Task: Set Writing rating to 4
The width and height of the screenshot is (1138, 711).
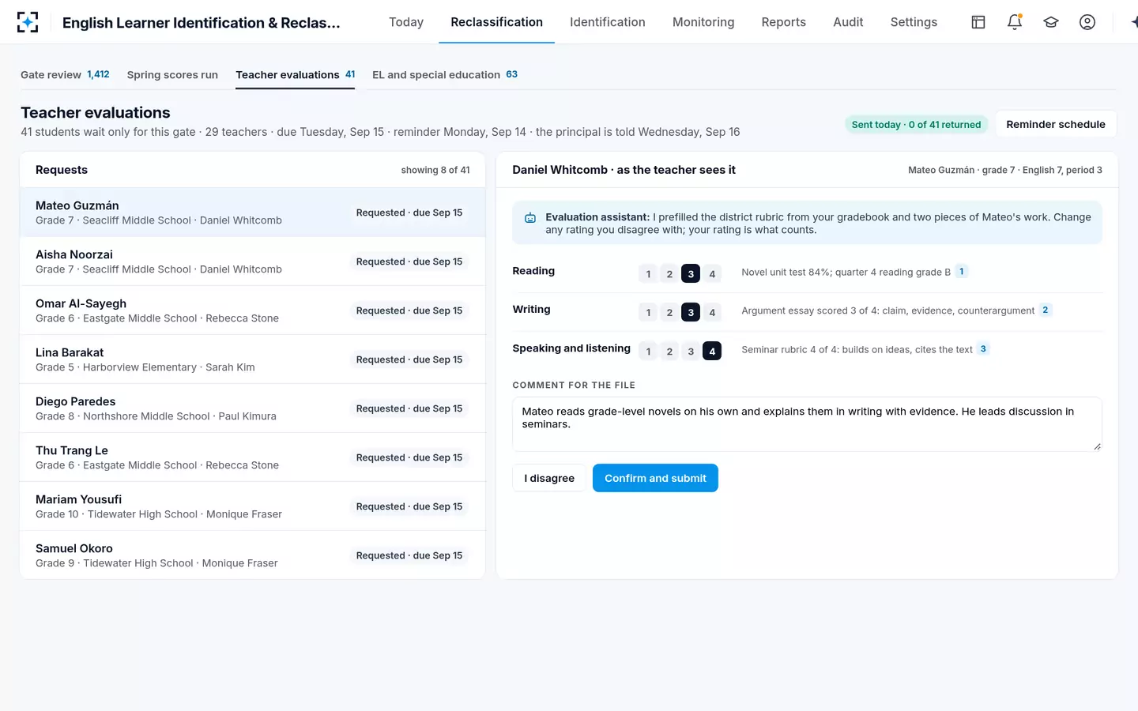Action: click(x=712, y=313)
